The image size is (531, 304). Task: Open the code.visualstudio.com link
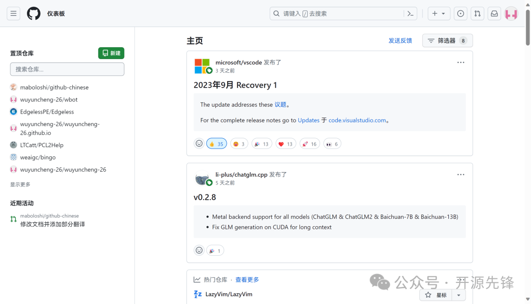357,121
